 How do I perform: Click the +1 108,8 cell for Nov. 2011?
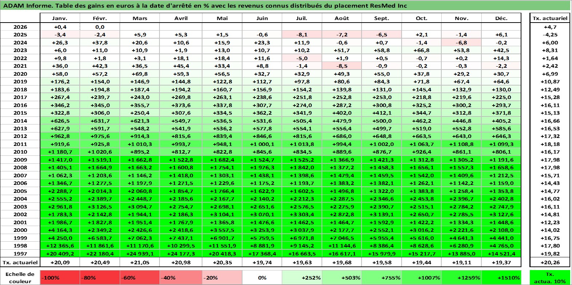(461, 144)
